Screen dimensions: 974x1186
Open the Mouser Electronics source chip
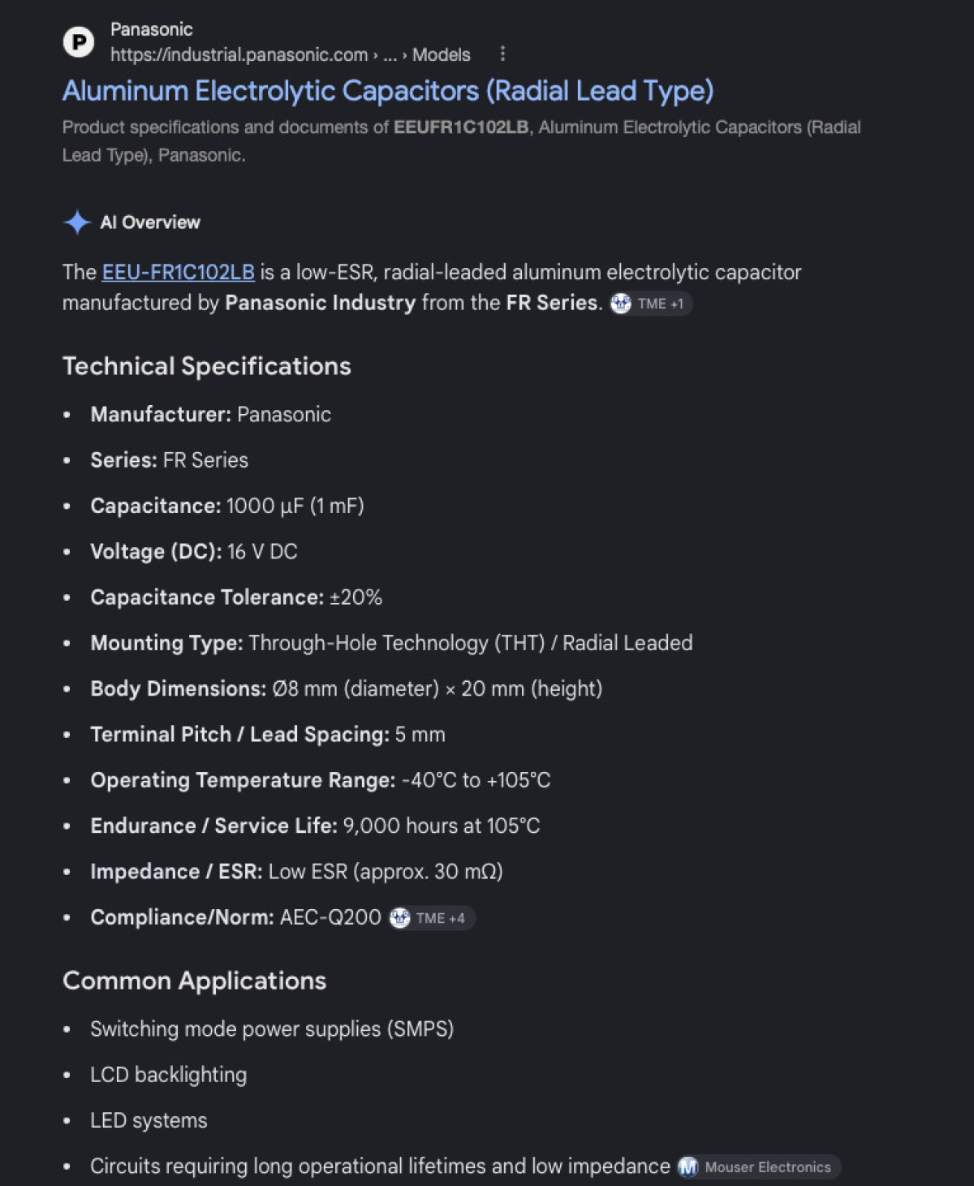pyautogui.click(x=759, y=1167)
